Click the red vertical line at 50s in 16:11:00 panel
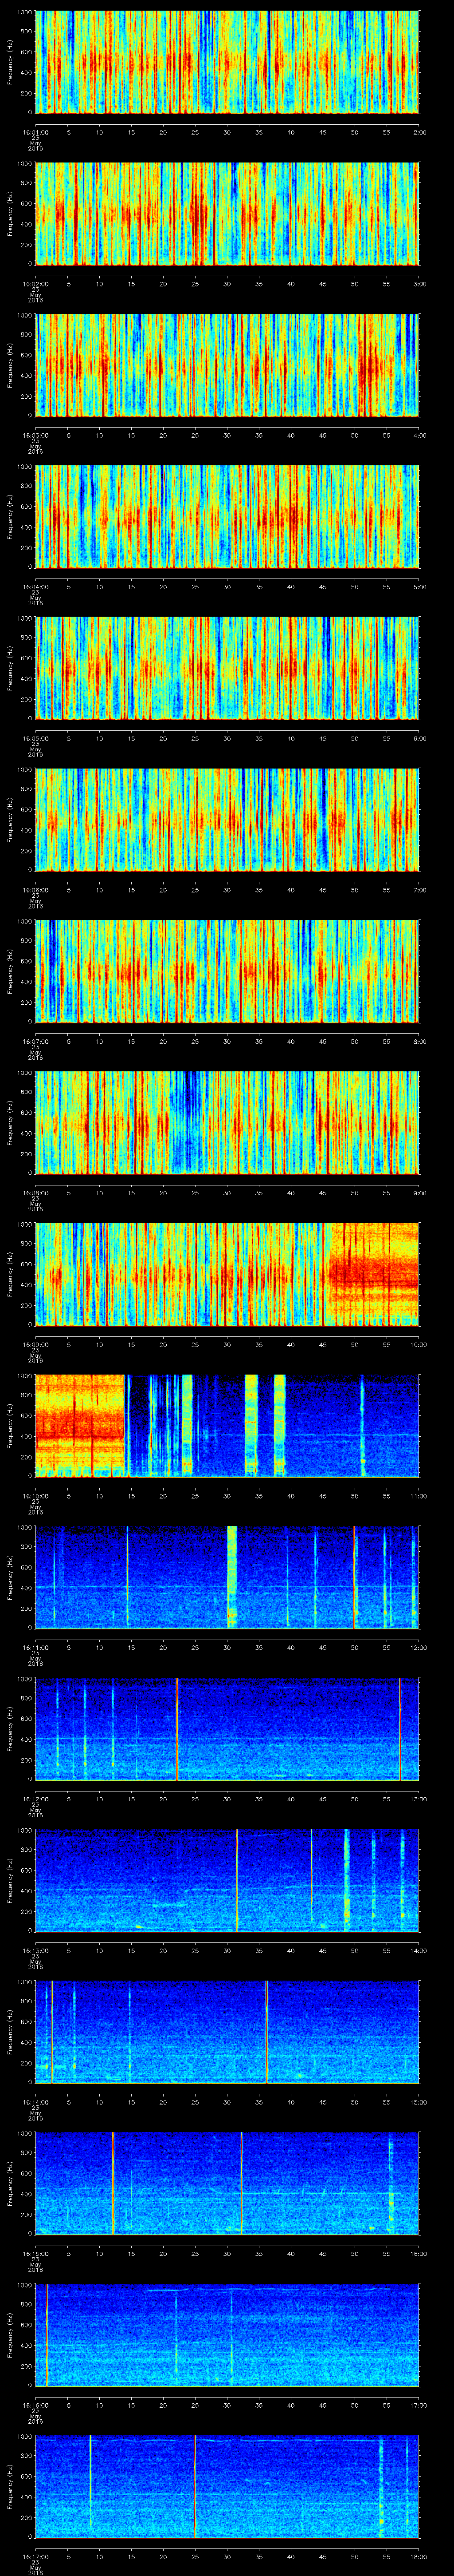Image resolution: width=454 pixels, height=2576 pixels. coord(354,1577)
